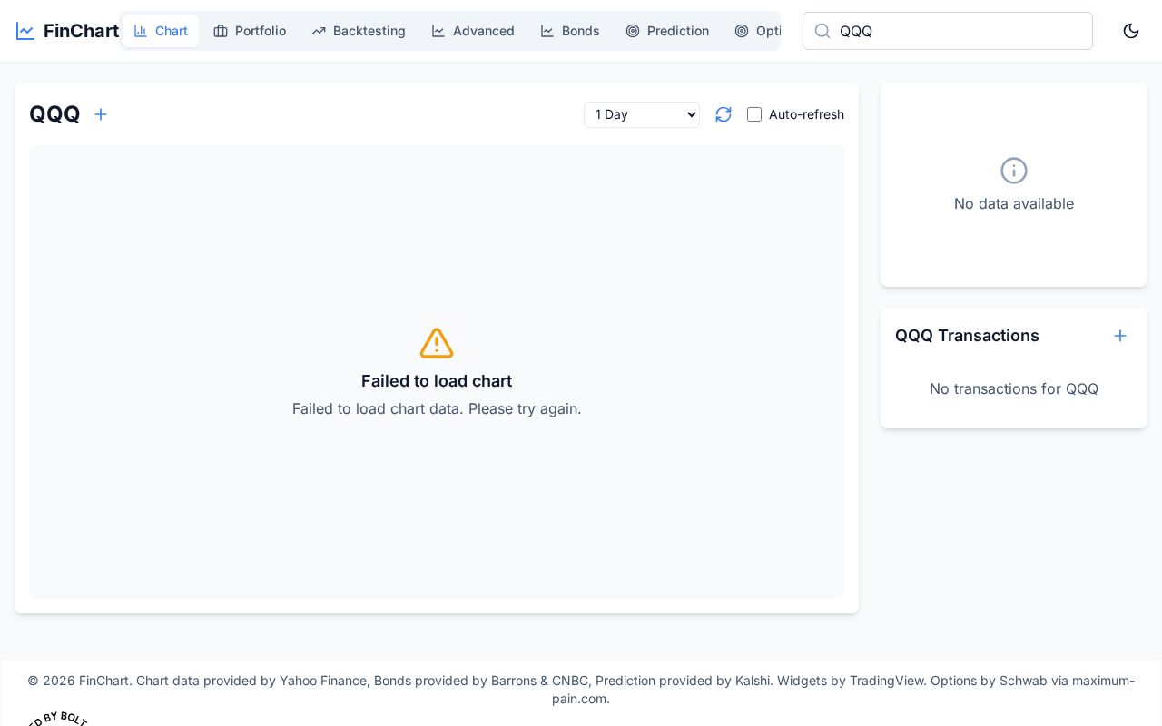Click the Failed to load chart heading

coord(437,381)
